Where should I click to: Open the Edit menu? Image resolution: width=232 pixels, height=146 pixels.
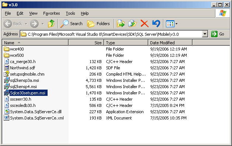(x=20, y=13)
